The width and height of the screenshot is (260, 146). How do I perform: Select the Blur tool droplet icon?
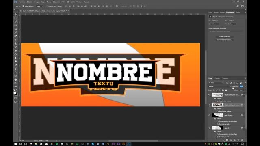point(16,58)
